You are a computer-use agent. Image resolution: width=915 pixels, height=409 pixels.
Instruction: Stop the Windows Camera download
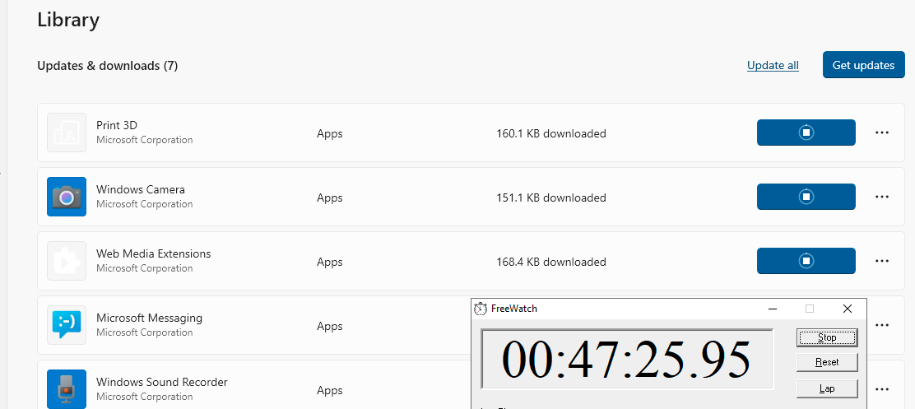(x=806, y=197)
